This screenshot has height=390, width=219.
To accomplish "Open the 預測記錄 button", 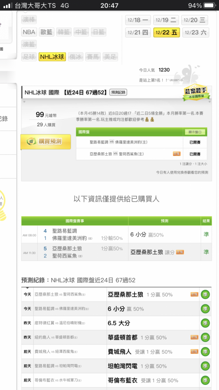I will [118, 92].
